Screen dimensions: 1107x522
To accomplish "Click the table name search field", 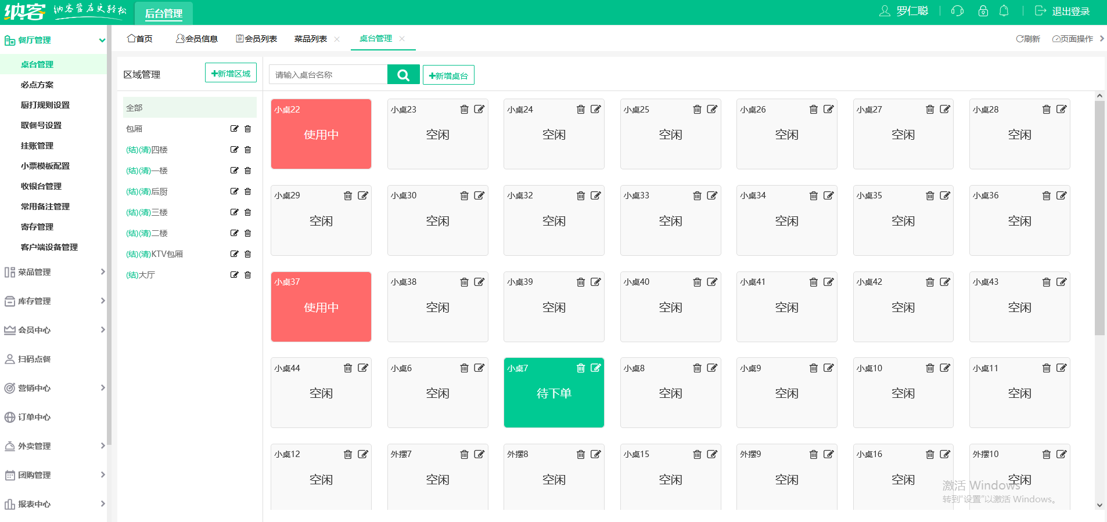I will tap(328, 75).
